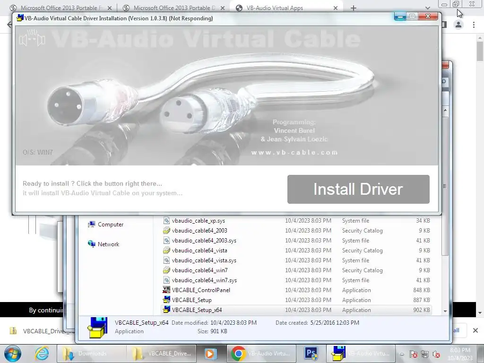Click Explorer file list scroll up arrow
484x363 pixels.
pos(445,110)
